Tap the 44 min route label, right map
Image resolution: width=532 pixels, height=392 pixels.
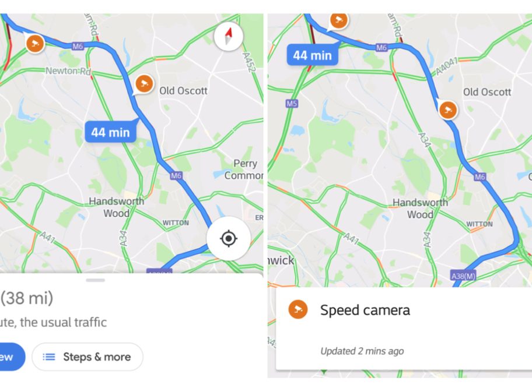[x=313, y=55]
